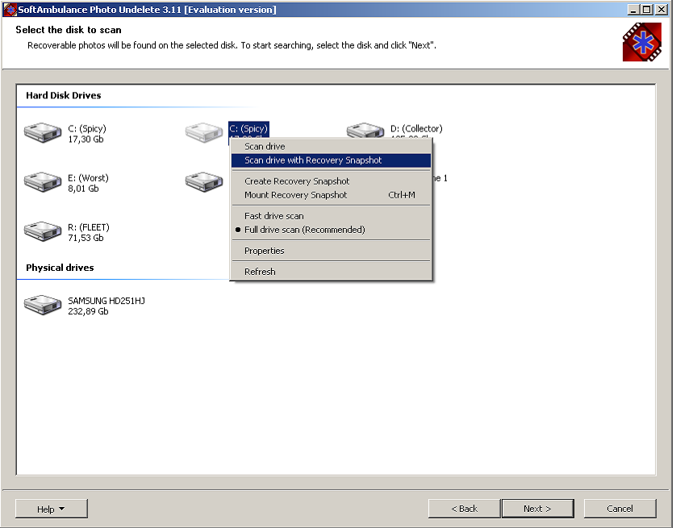
Task: Click the "SAMSUNG HD251HJ" drive name
Action: 106,301
